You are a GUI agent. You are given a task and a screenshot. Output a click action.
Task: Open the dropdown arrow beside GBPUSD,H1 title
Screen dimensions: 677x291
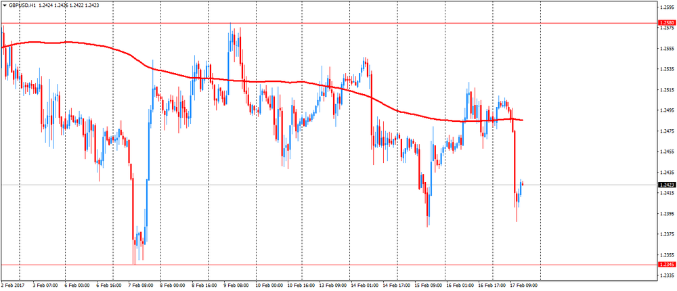click(4, 5)
